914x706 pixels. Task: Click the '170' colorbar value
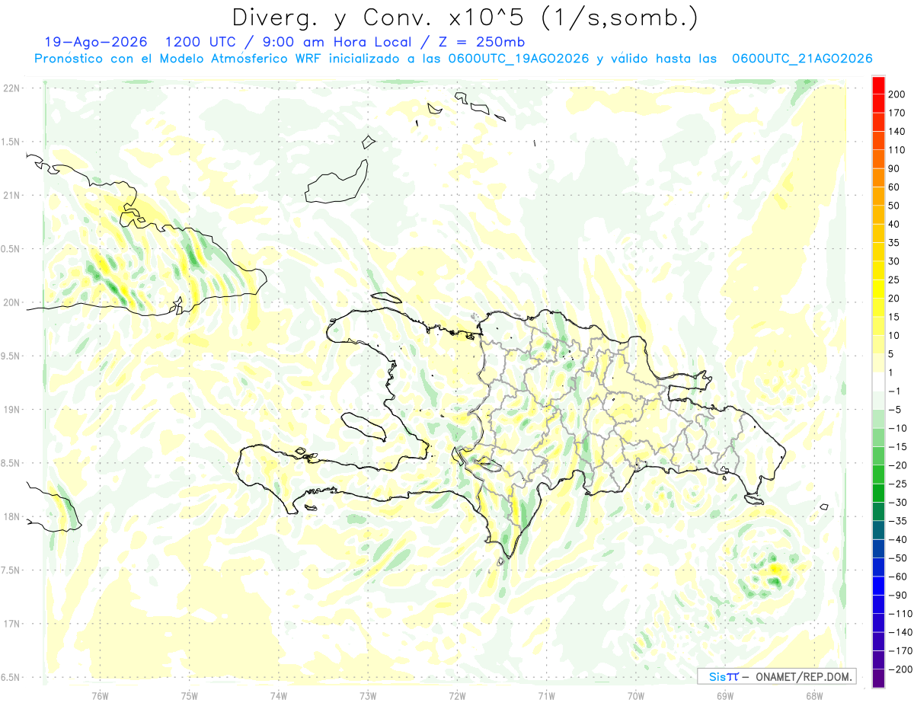coord(896,113)
